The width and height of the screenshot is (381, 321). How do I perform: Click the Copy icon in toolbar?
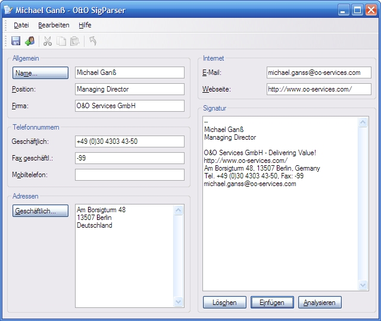(x=61, y=41)
